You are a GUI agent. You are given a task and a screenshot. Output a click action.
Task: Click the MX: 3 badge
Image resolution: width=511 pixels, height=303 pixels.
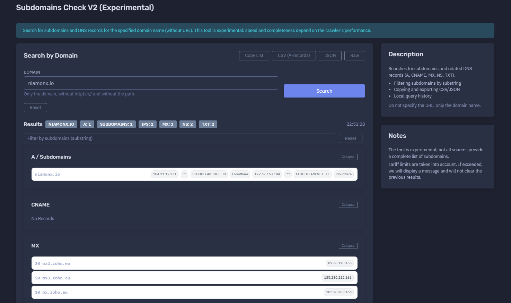[168, 124]
